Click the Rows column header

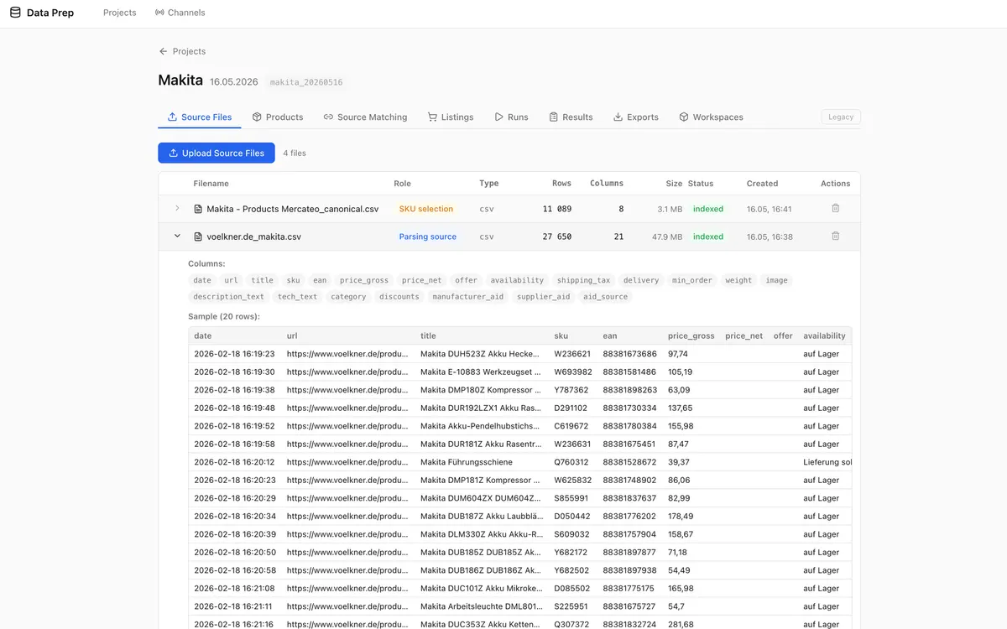pyautogui.click(x=561, y=184)
